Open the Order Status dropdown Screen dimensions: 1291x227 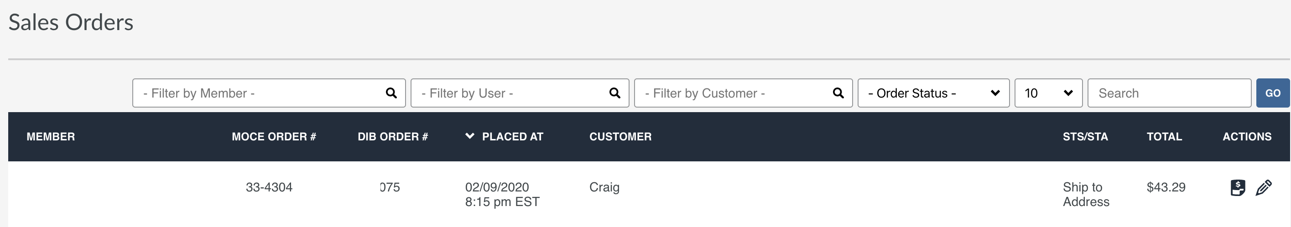(x=934, y=93)
